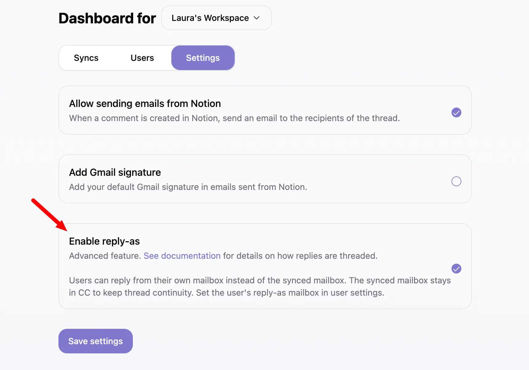This screenshot has width=529, height=370.
Task: Click the text about how replies are threaded
Action: [x=300, y=256]
